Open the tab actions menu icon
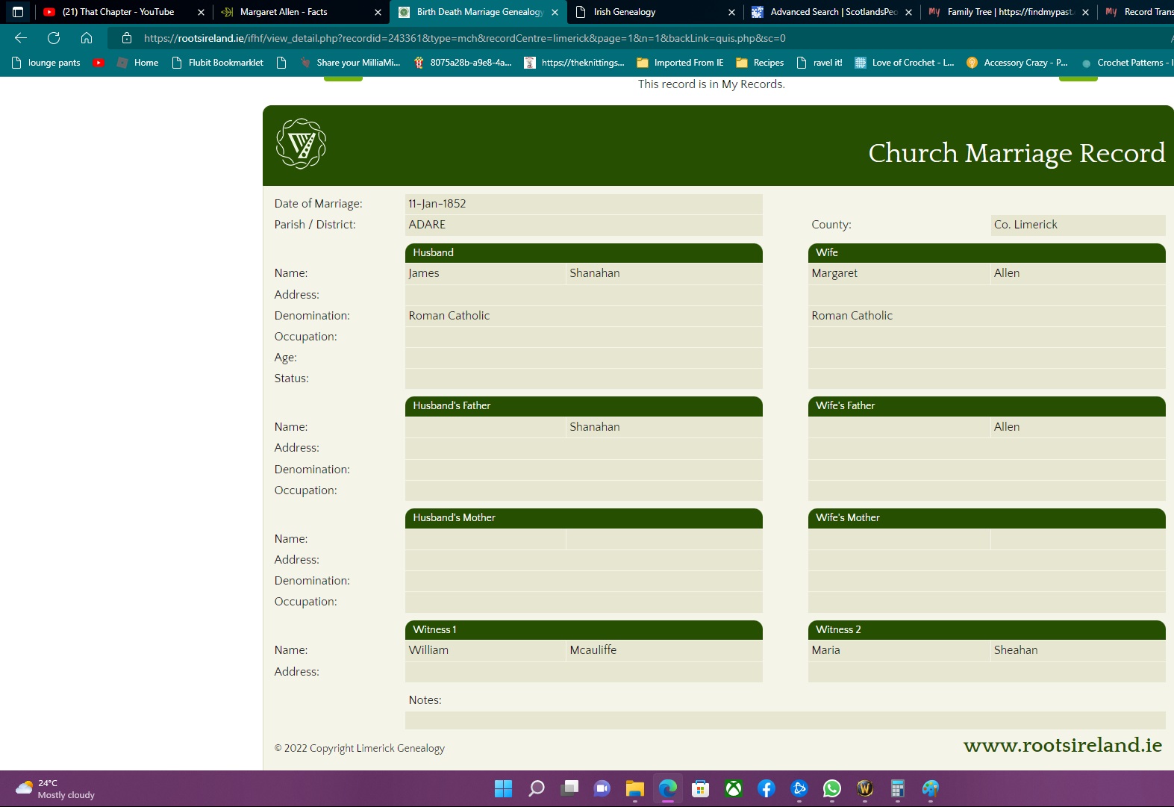 18,12
